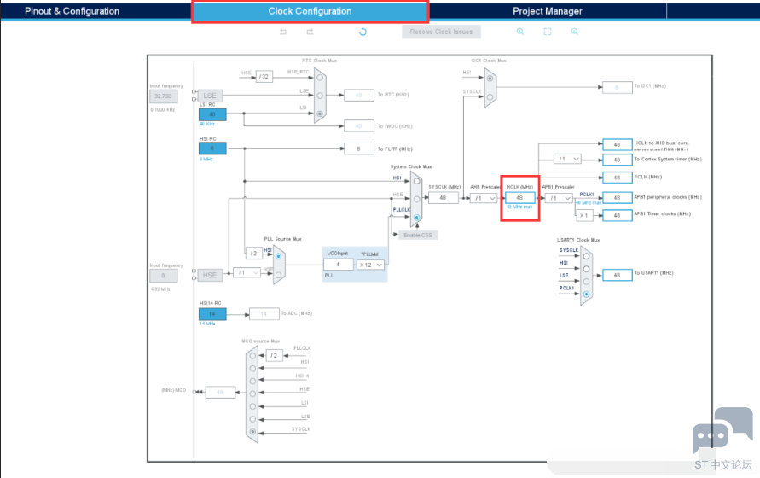The height and width of the screenshot is (478, 760).
Task: Click the HSI RC 8 block
Action: tap(212, 149)
